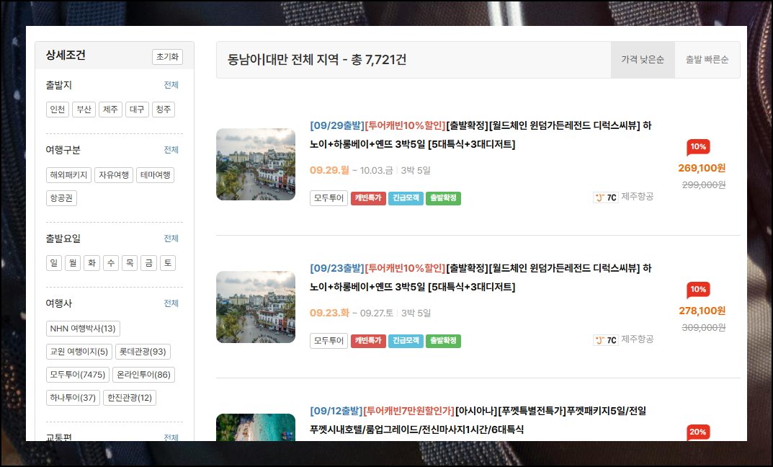
Task: Toggle Sunday 일 departure day
Action: click(x=53, y=263)
